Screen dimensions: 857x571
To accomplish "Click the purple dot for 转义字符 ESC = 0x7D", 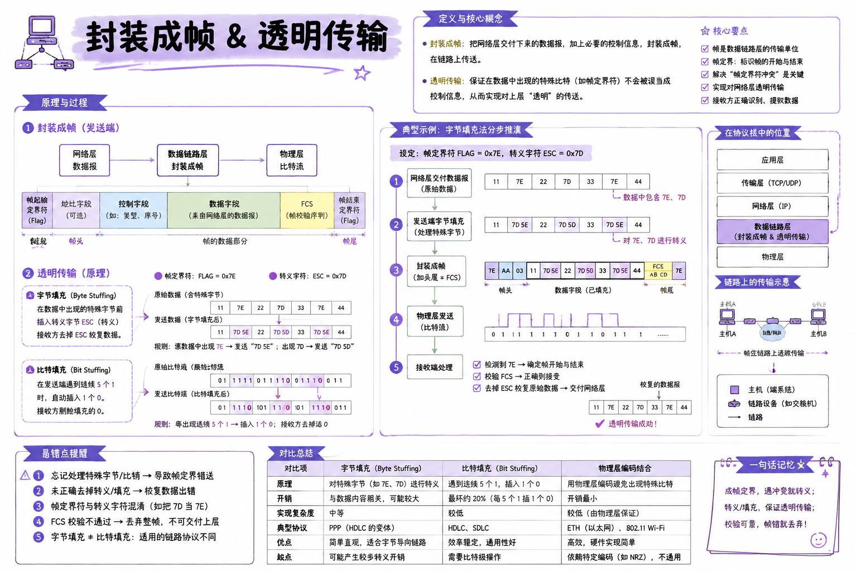I will point(273,276).
